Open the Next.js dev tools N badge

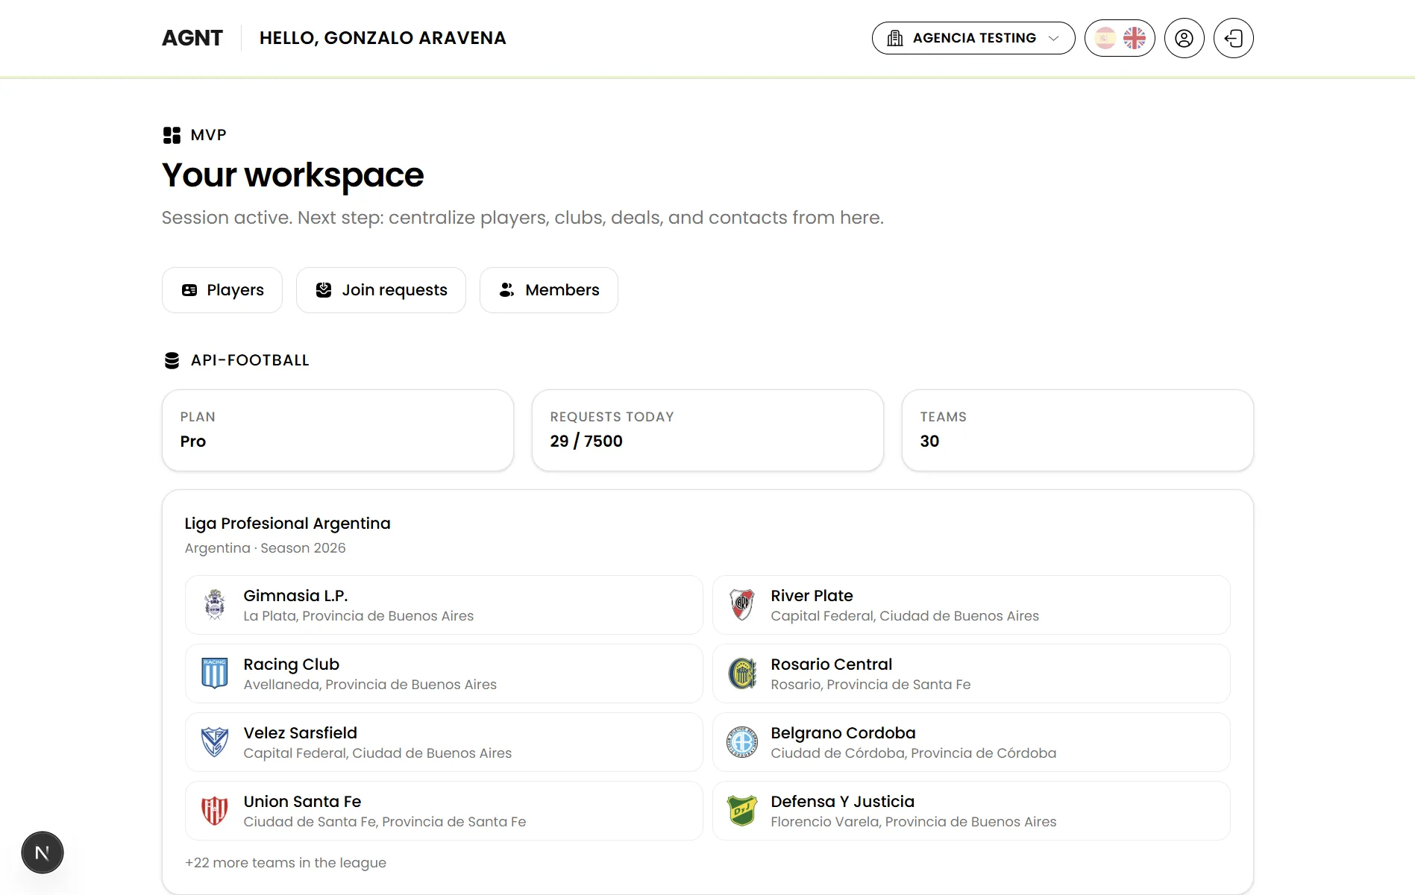click(x=43, y=852)
